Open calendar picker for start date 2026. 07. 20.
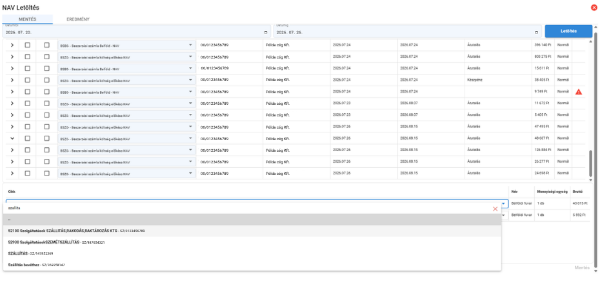Viewport: 600px width, 281px height. click(266, 32)
